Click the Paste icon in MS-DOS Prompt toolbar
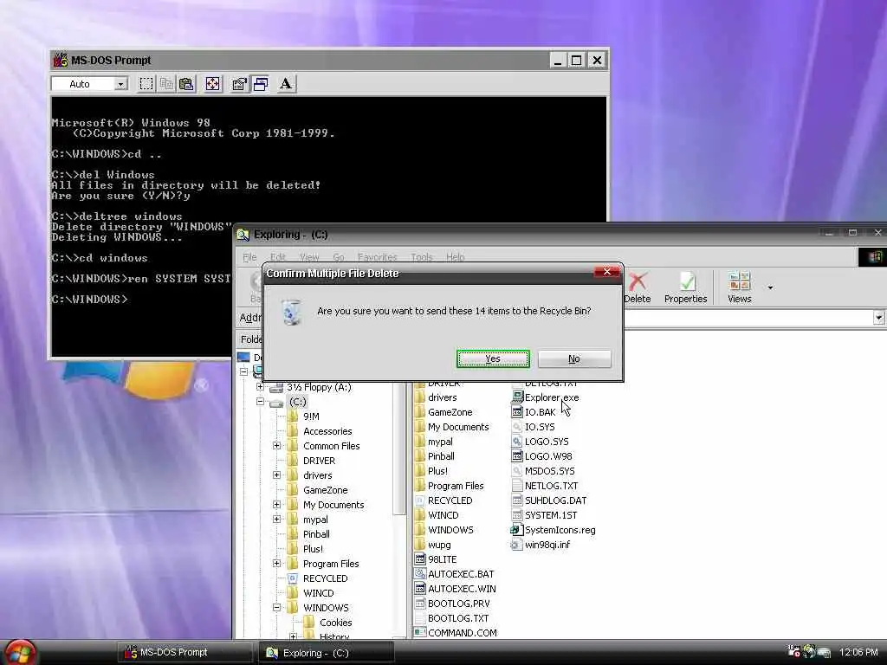The image size is (887, 665). coord(187,84)
